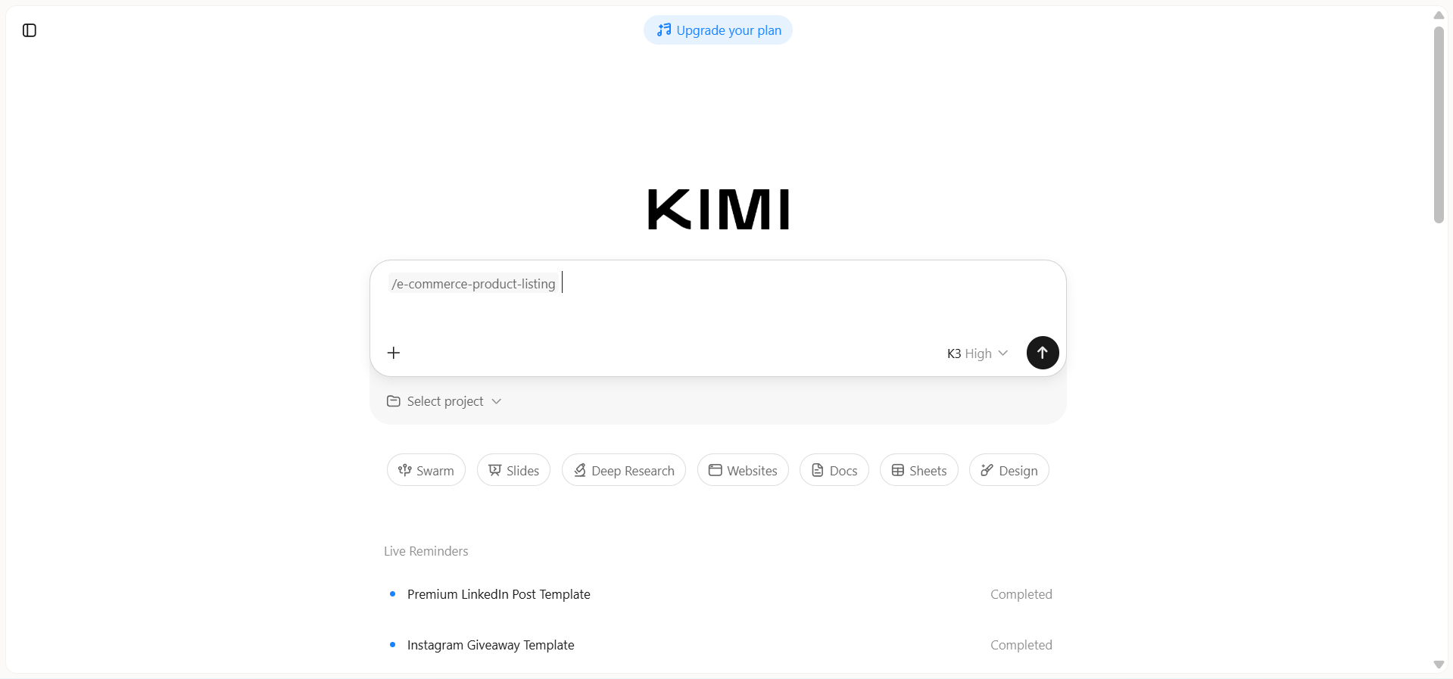Click the Deep Research icon
The height and width of the screenshot is (679, 1453).
point(580,470)
